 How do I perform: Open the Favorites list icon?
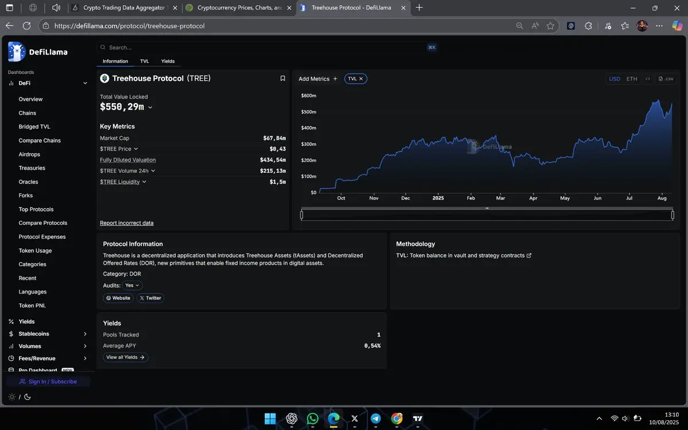625,26
